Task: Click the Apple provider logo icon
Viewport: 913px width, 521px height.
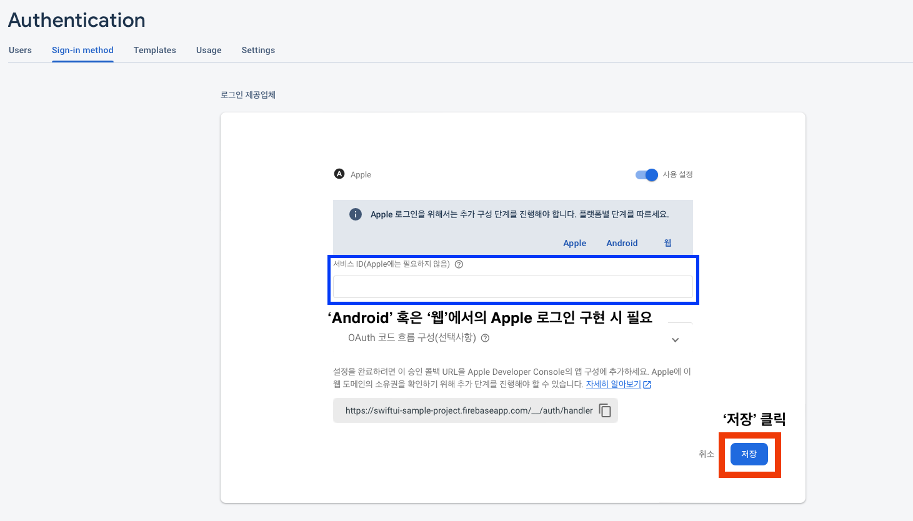Action: tap(339, 174)
